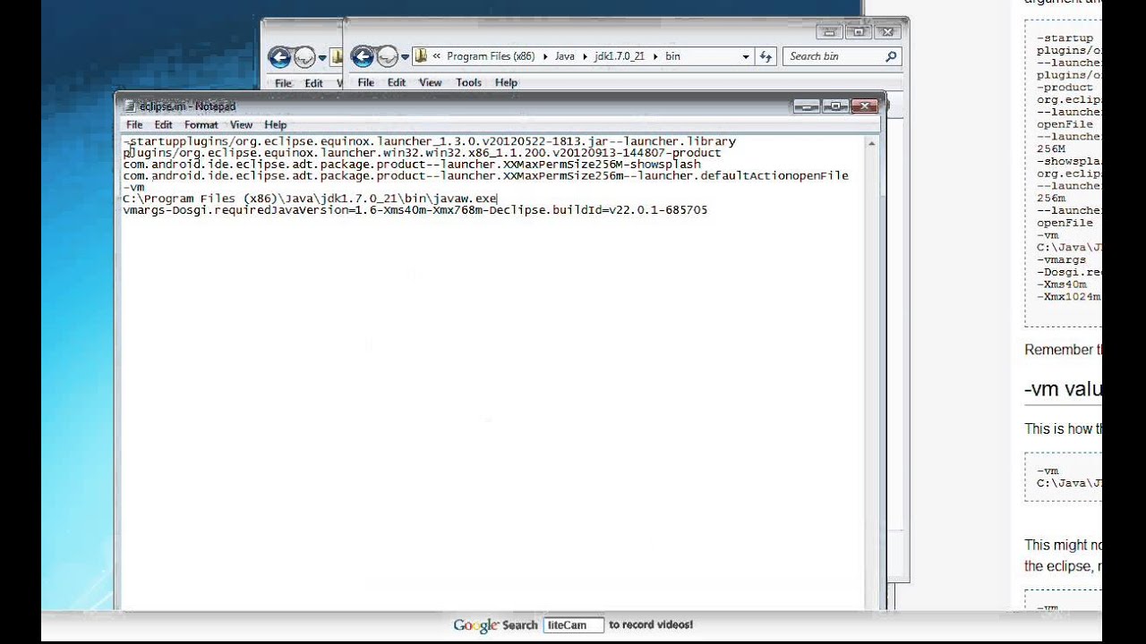Click the vmargs-Dosgi.requiredJavaVersion line in Notepad

[415, 210]
